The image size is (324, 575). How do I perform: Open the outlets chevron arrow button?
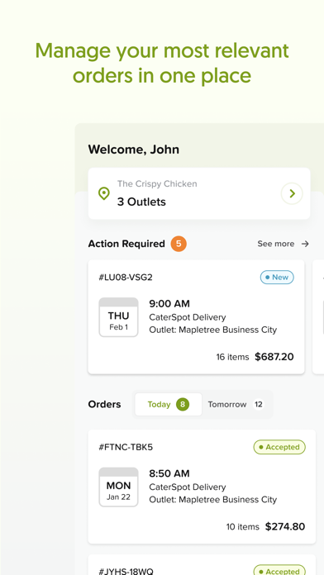click(x=292, y=193)
